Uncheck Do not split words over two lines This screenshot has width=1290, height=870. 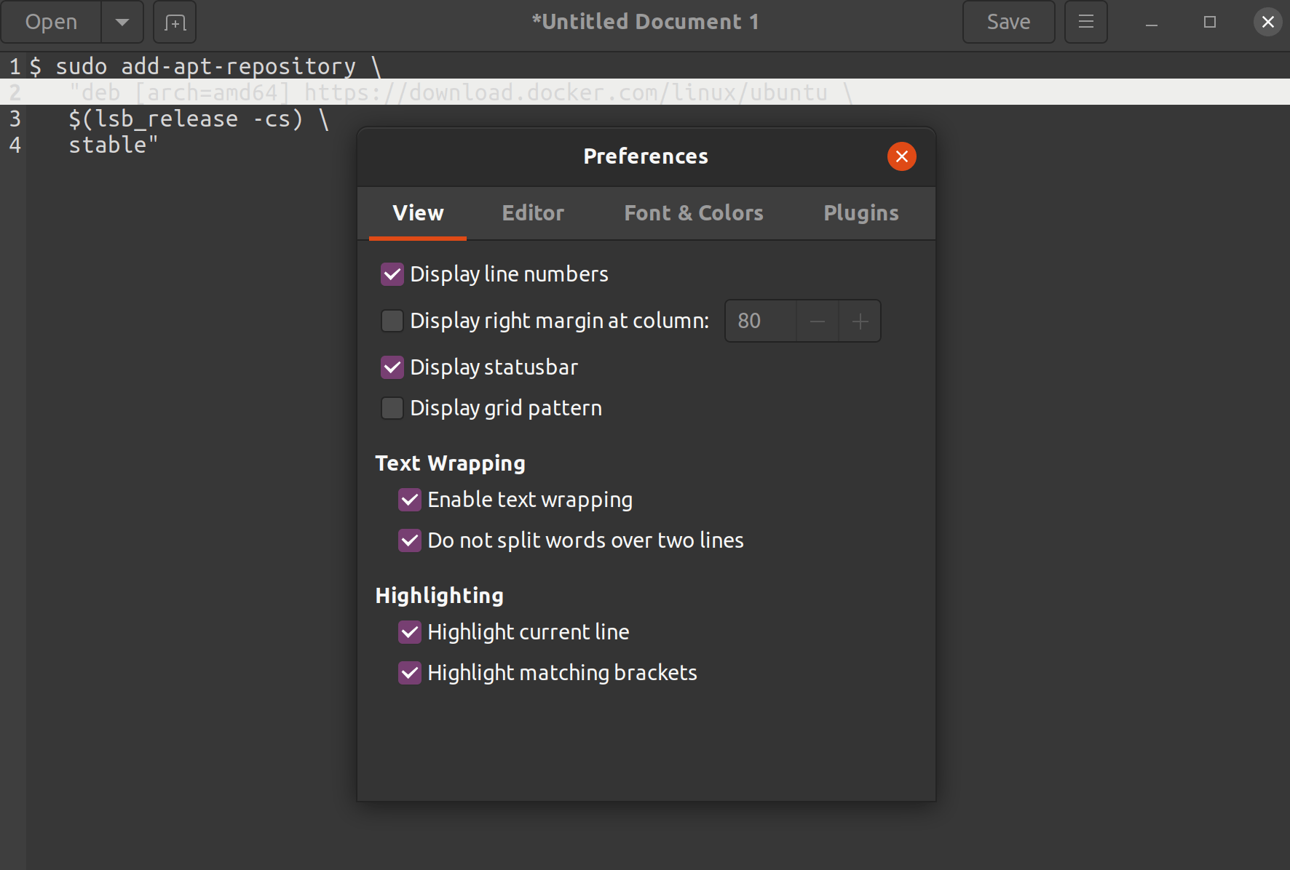pos(410,540)
